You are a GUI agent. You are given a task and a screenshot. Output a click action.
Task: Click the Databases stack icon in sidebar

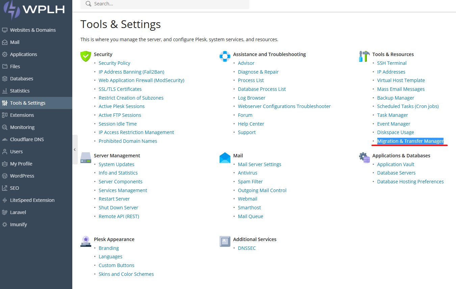click(x=5, y=79)
